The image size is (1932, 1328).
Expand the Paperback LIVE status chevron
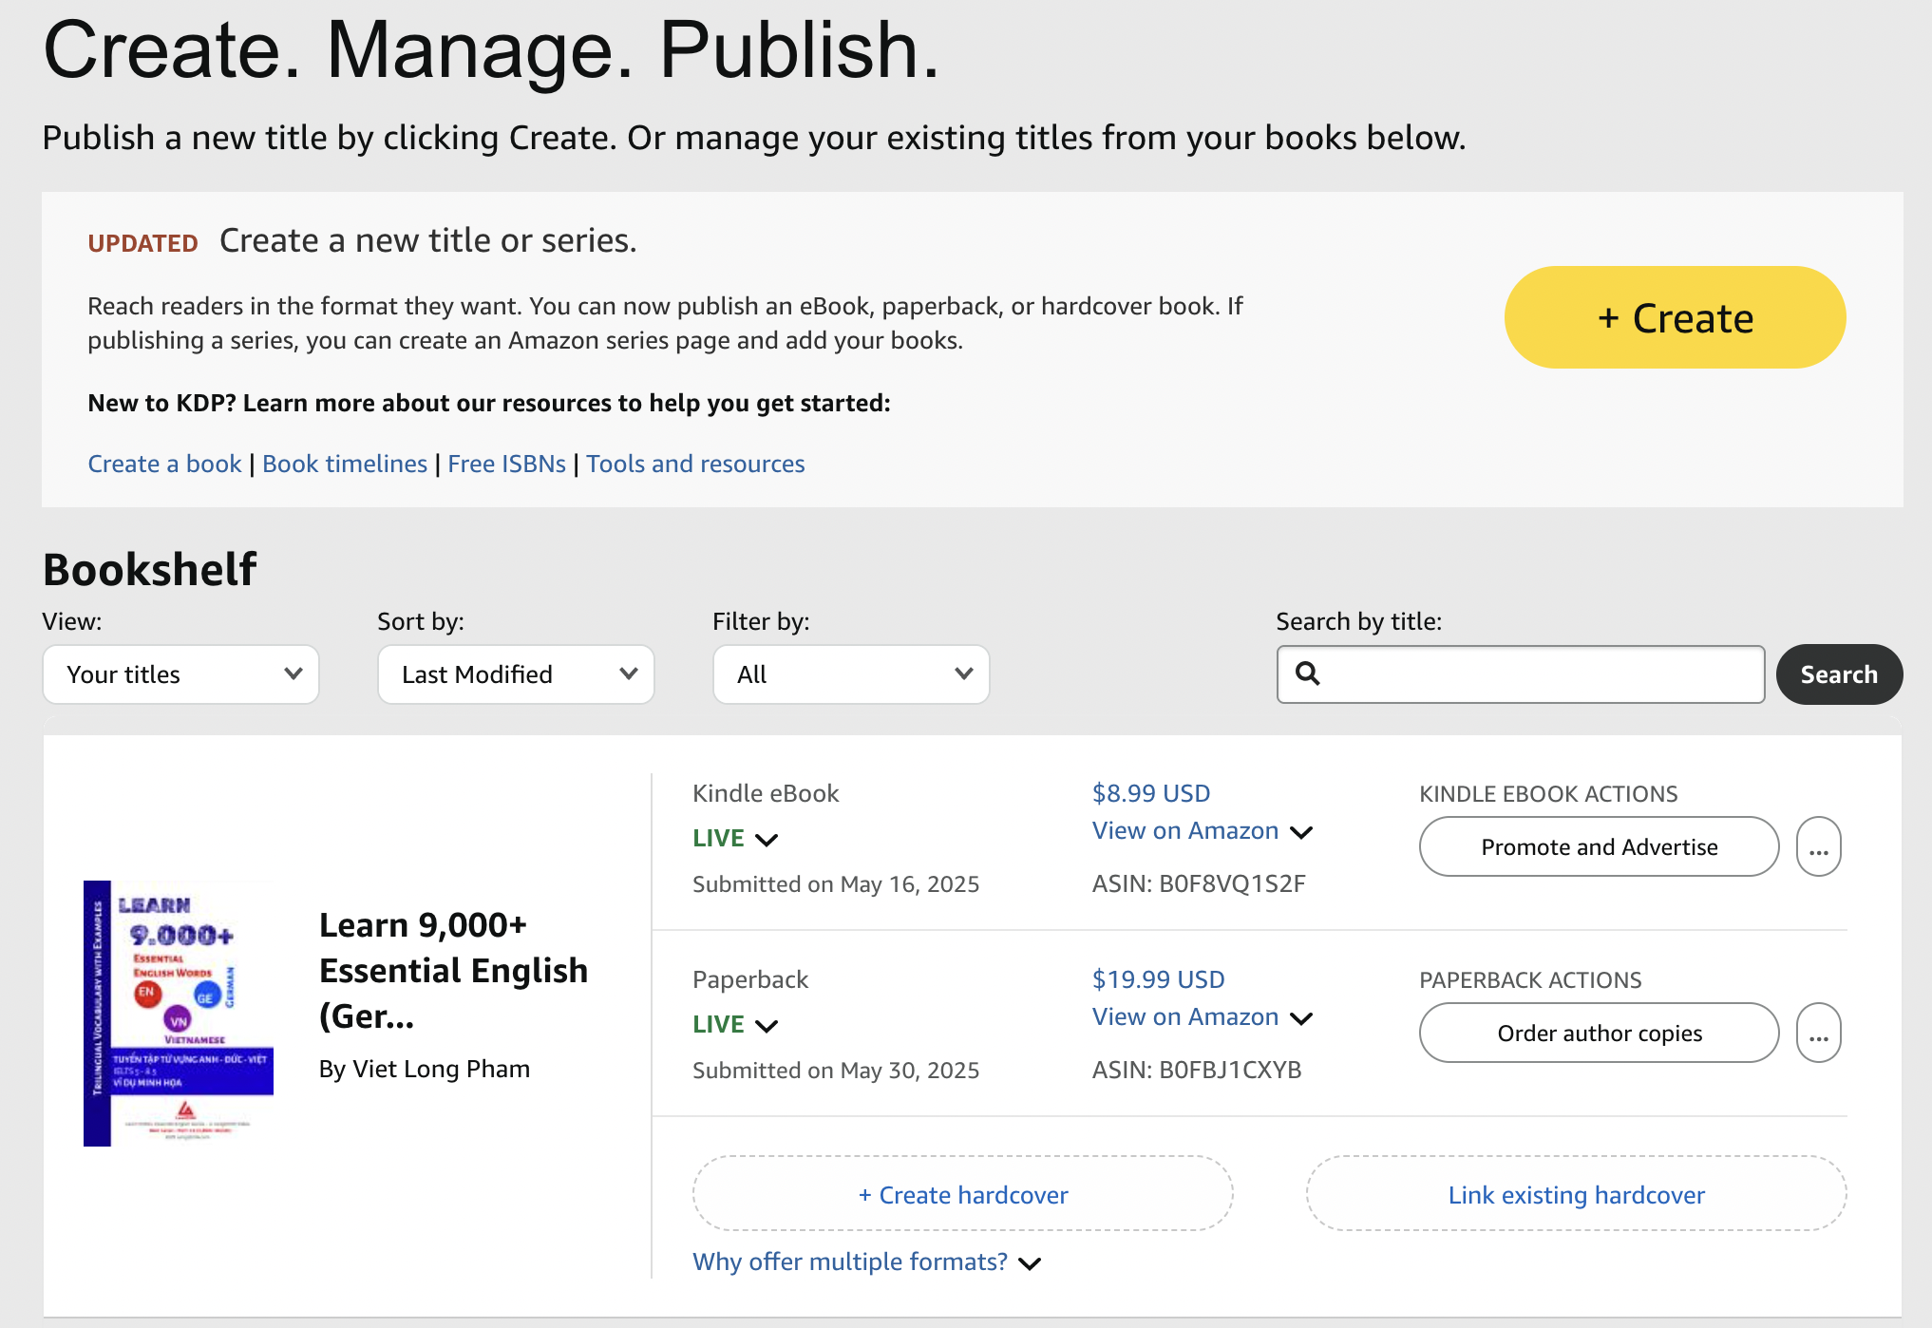(x=767, y=1025)
